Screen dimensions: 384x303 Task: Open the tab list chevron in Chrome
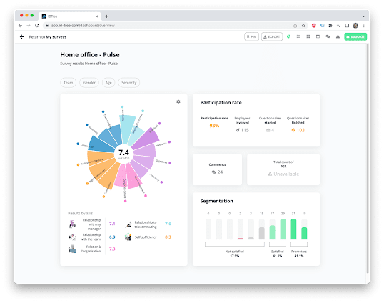pos(364,16)
